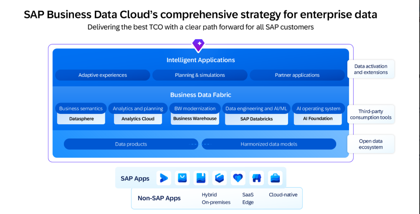Click the Analytics Cloud box
420x214 pixels.
[138, 119]
